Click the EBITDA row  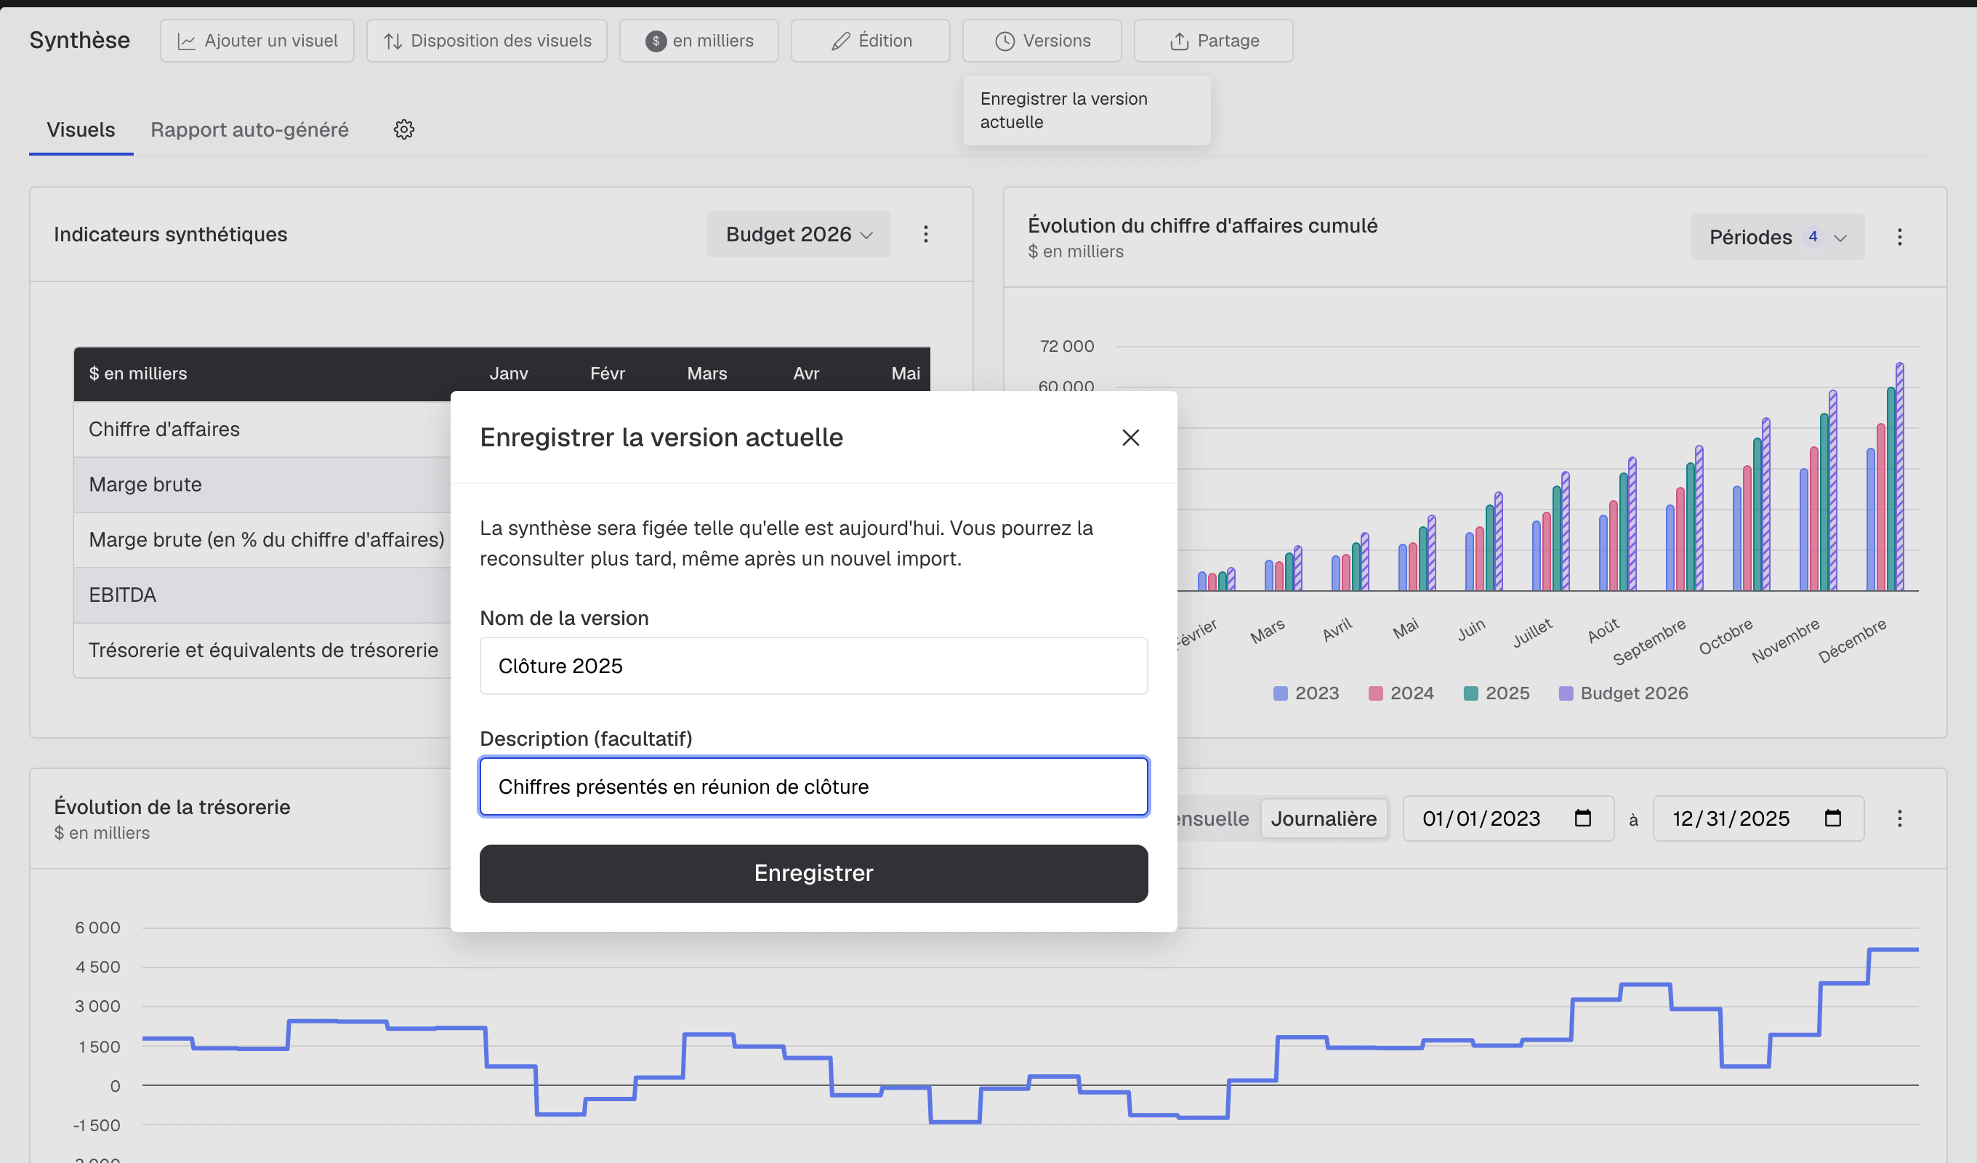pyautogui.click(x=262, y=595)
